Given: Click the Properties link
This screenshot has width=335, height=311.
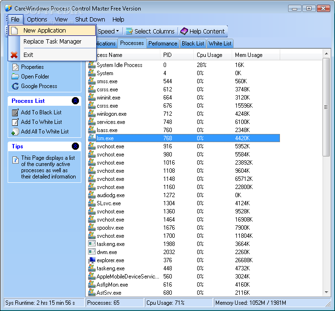Looking at the screenshot, I should click(x=32, y=67).
